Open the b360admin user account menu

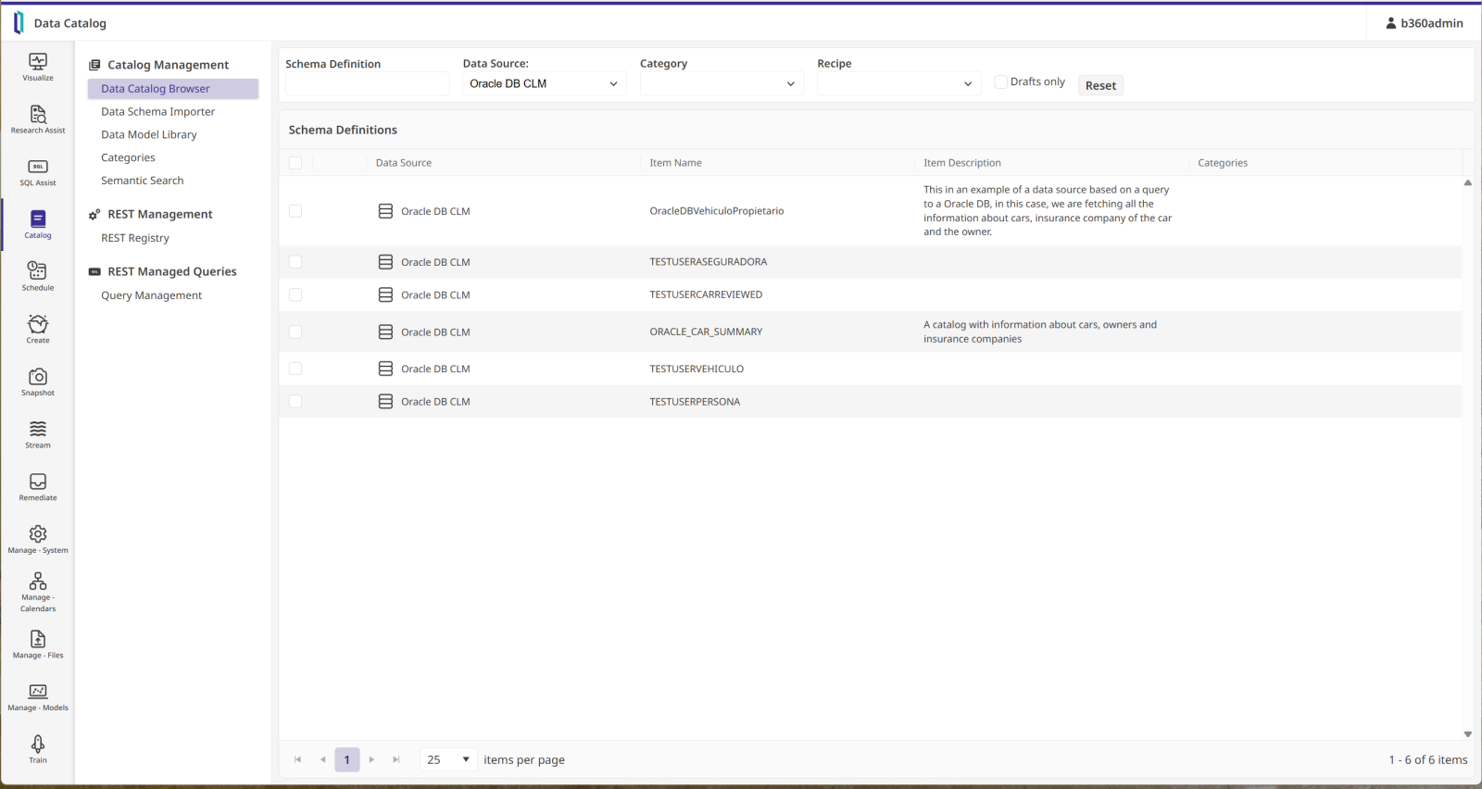coord(1424,23)
